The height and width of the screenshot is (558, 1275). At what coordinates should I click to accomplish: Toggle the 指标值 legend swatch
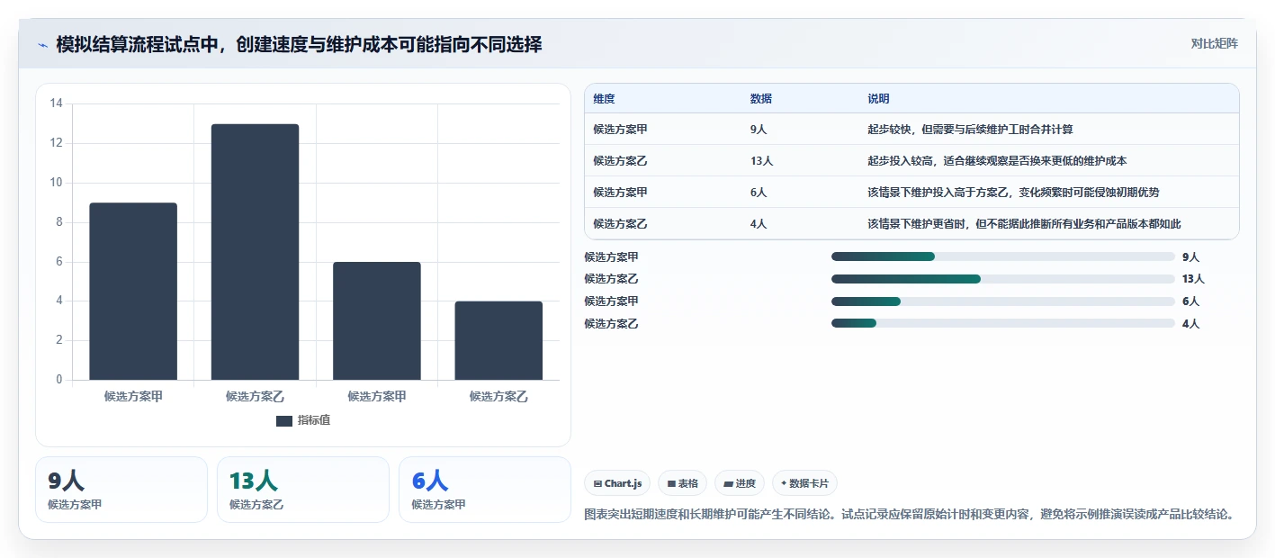(x=284, y=420)
